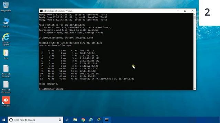Select the AnyDesk desktop shortcut
Screen dimensions: 220x123
6,101
